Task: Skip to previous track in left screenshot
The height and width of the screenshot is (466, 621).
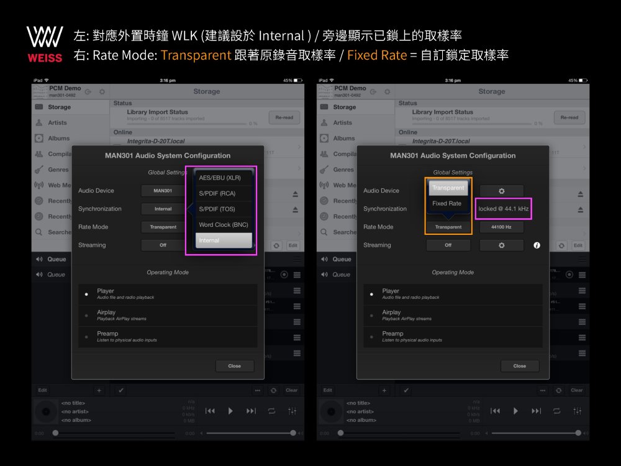Action: [x=210, y=411]
